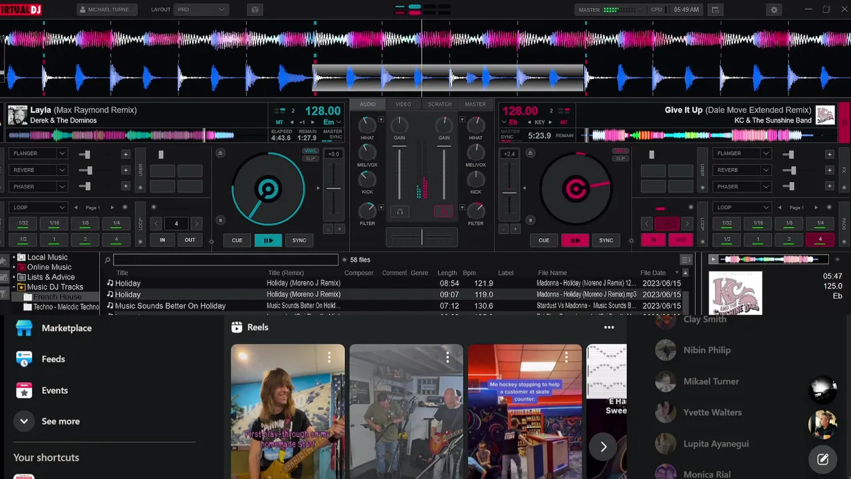Click the left deck CUE button
Image resolution: width=851 pixels, height=479 pixels.
tap(237, 240)
